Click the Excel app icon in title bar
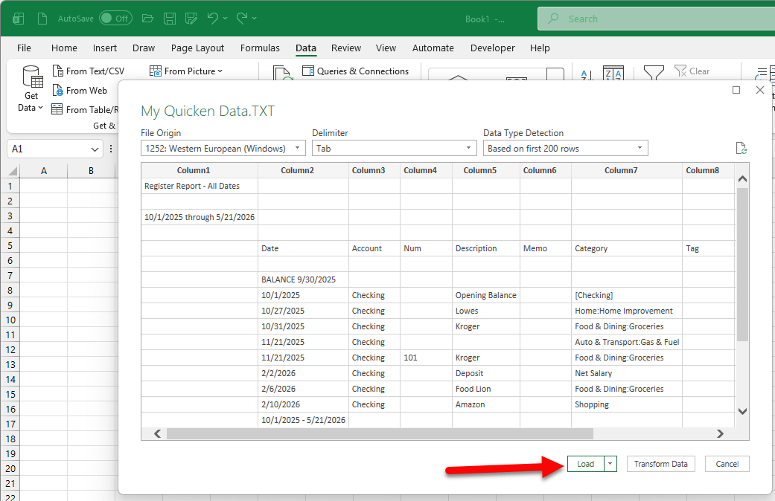 19,19
